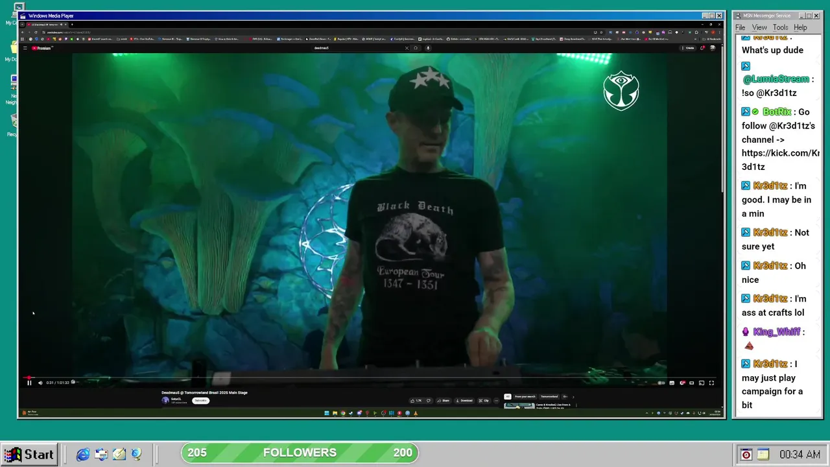This screenshot has width=830, height=467.
Task: Mute the YouTube player volume icon
Action: 40,383
